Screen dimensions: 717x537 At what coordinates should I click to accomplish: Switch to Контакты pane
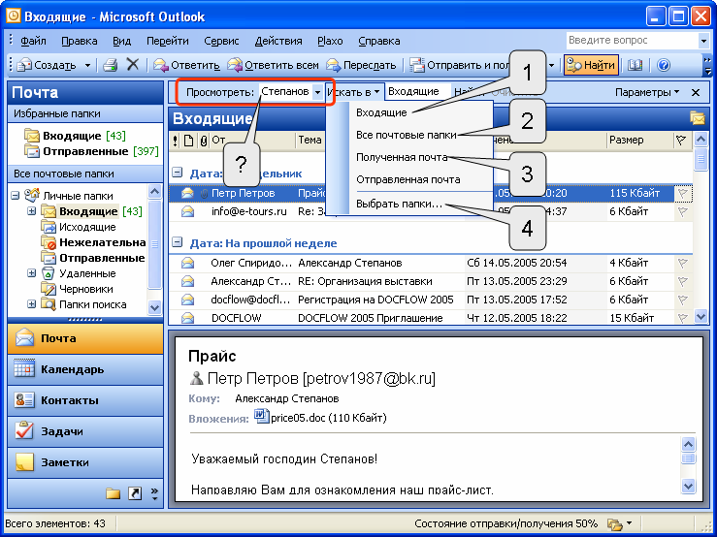(85, 400)
